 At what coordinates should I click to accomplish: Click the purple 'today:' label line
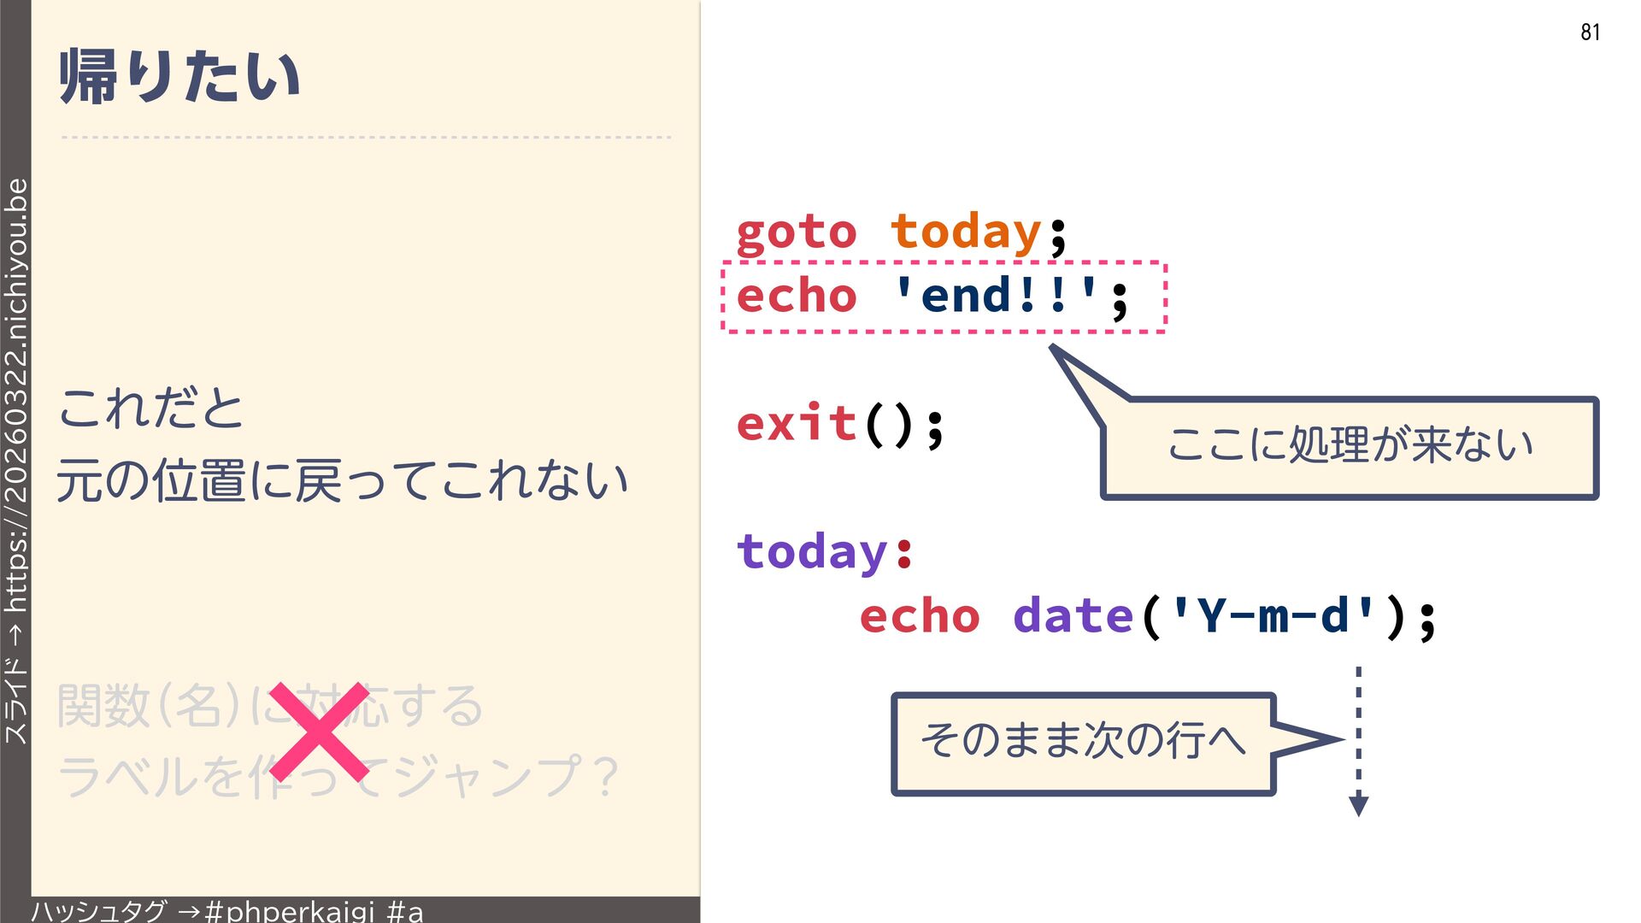(825, 552)
